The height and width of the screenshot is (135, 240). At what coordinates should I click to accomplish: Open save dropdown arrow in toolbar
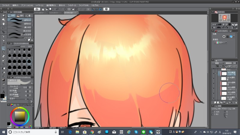point(53,9)
